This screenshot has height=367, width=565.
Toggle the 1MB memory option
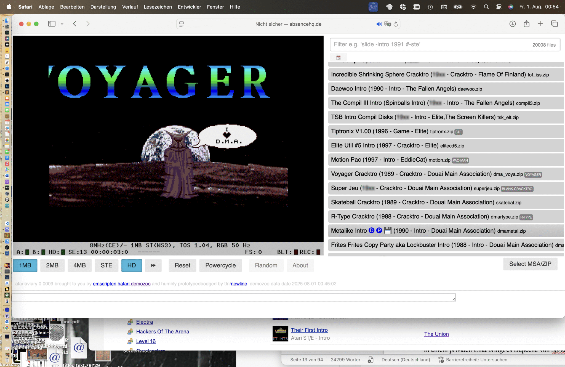pos(25,265)
